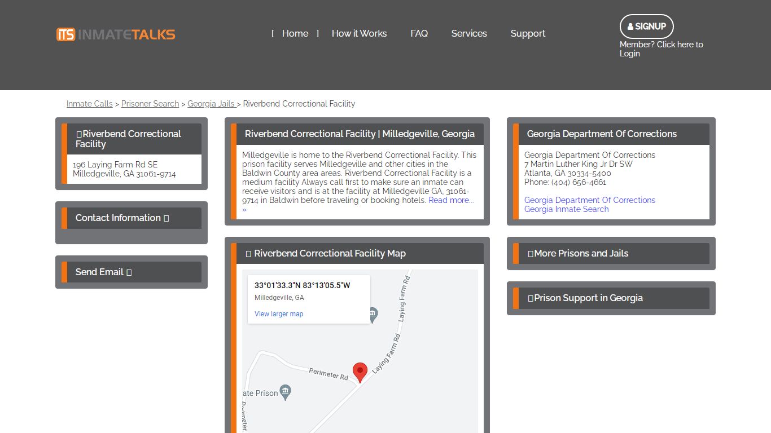Open the Support menu item
Viewport: 771px width, 433px height.
(x=528, y=33)
